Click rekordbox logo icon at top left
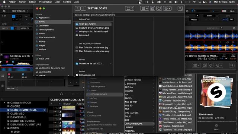The width and height of the screenshot is (238, 134). 4,11
